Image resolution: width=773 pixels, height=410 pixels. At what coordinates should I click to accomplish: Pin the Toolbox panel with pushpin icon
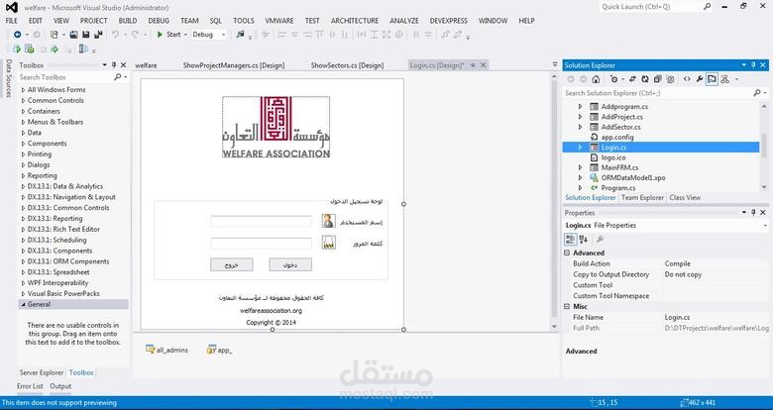tap(114, 65)
